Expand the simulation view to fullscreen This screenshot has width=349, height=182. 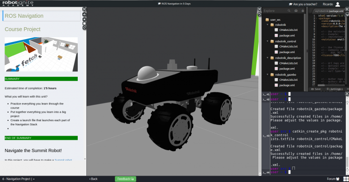[x=259, y=9]
